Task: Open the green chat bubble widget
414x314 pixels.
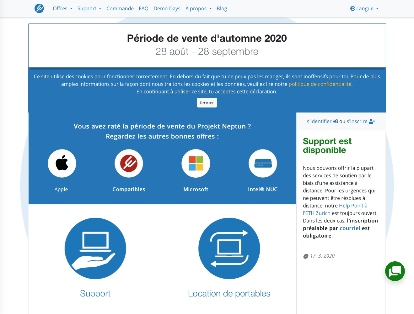Action: tap(395, 271)
